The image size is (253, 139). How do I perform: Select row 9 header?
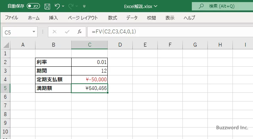(5, 123)
